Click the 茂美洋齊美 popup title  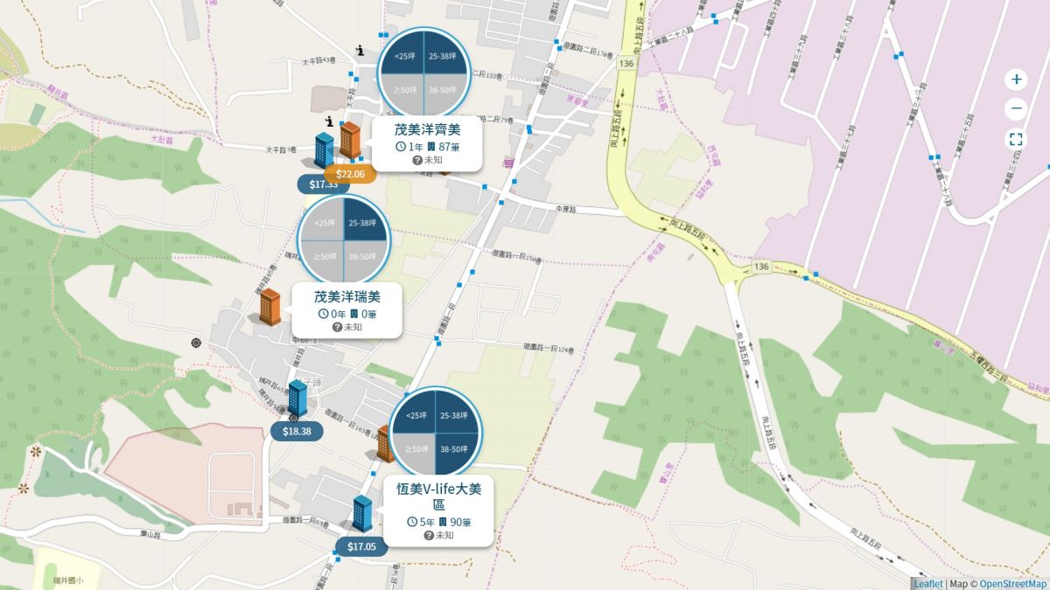click(426, 130)
